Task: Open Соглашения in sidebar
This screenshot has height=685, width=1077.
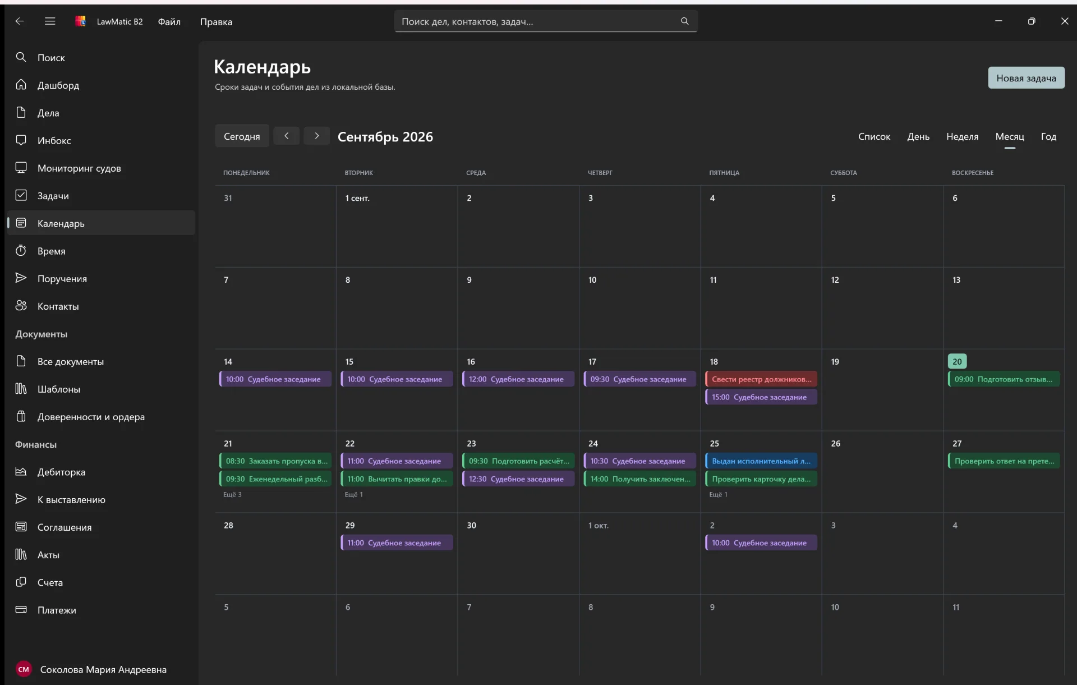Action: [x=101, y=527]
